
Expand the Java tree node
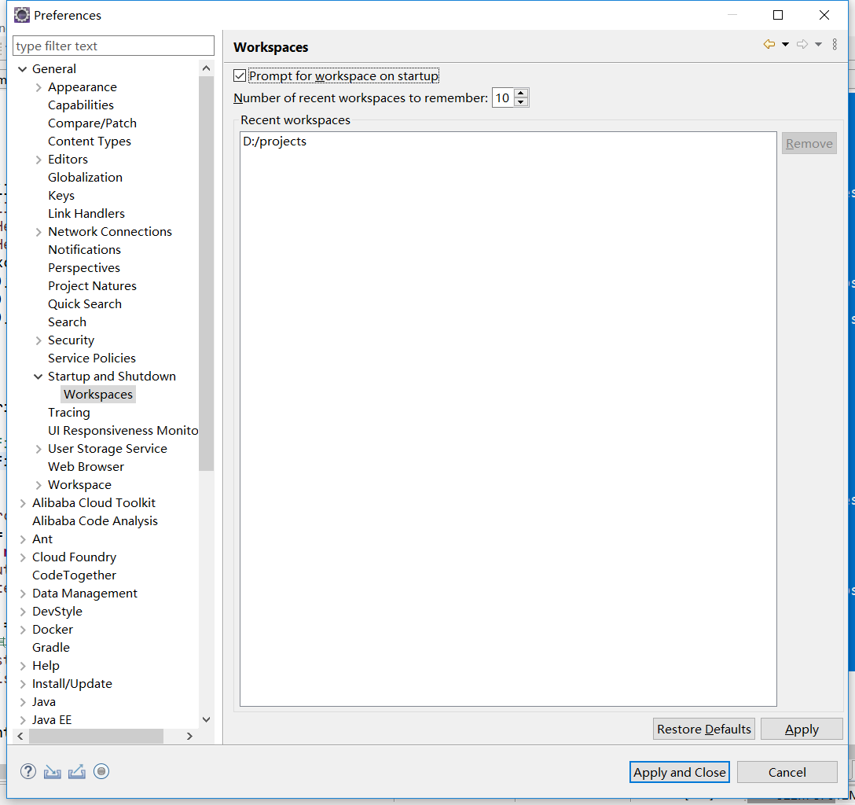tap(23, 701)
